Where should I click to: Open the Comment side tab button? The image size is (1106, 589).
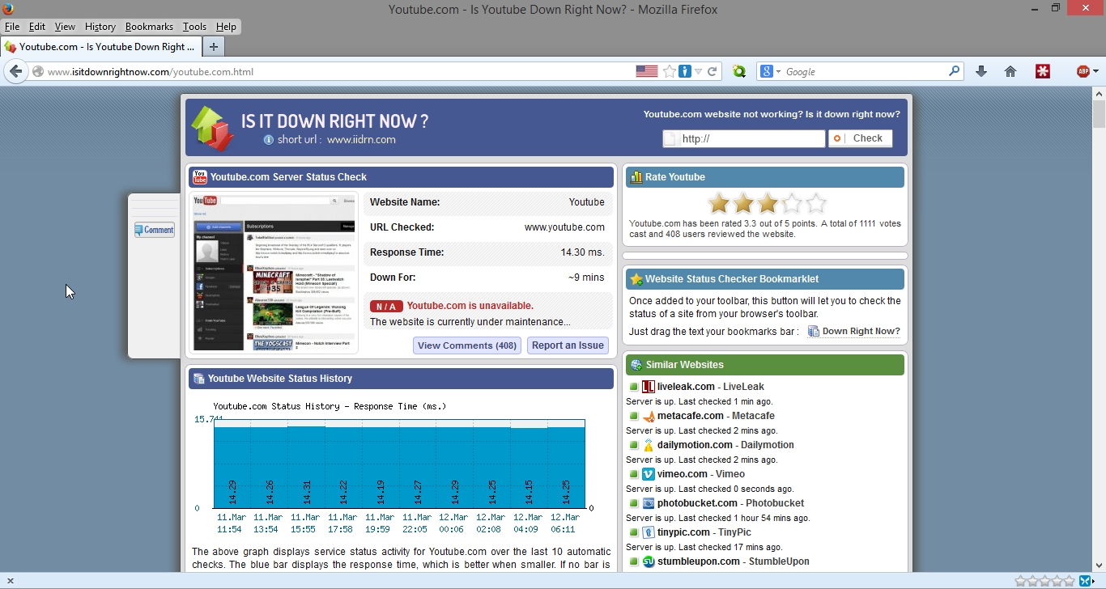[x=155, y=230]
